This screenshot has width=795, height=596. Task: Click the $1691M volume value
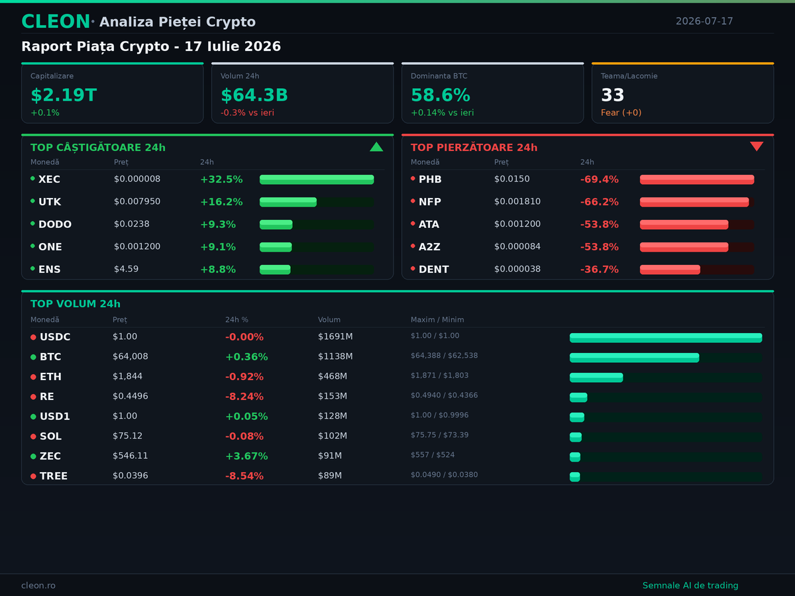pos(335,336)
